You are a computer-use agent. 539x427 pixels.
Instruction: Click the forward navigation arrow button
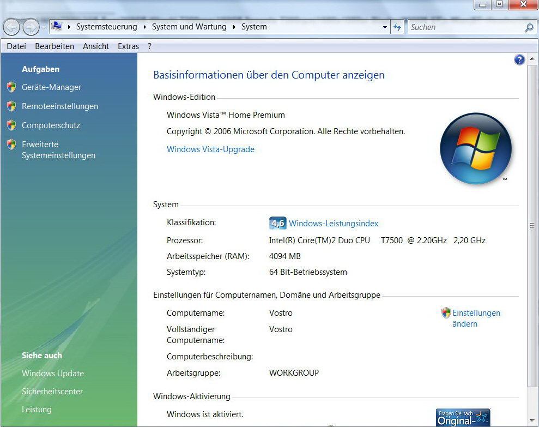tap(31, 27)
